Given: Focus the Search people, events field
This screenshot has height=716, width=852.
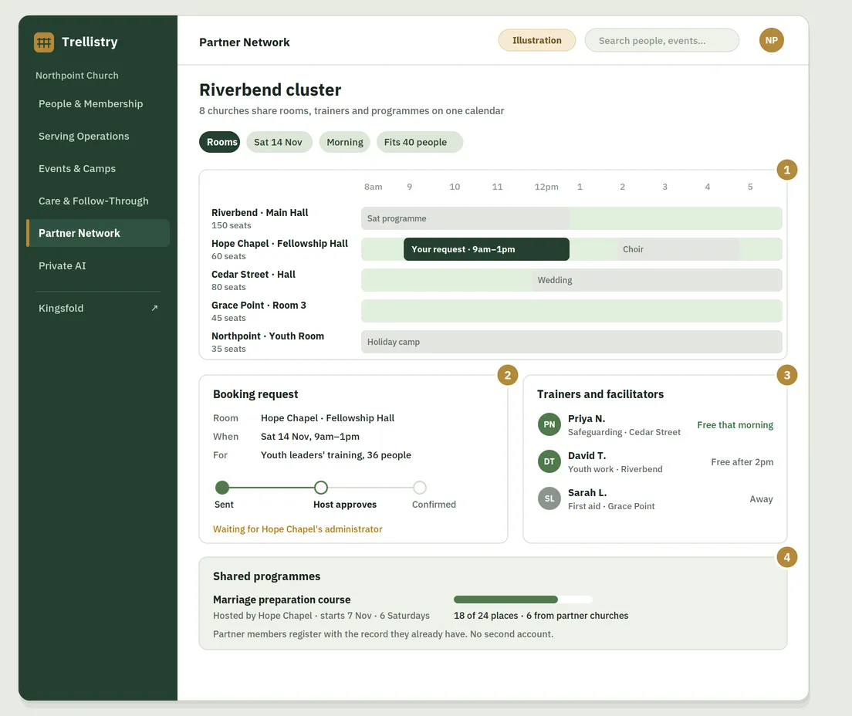Looking at the screenshot, I should tap(662, 40).
